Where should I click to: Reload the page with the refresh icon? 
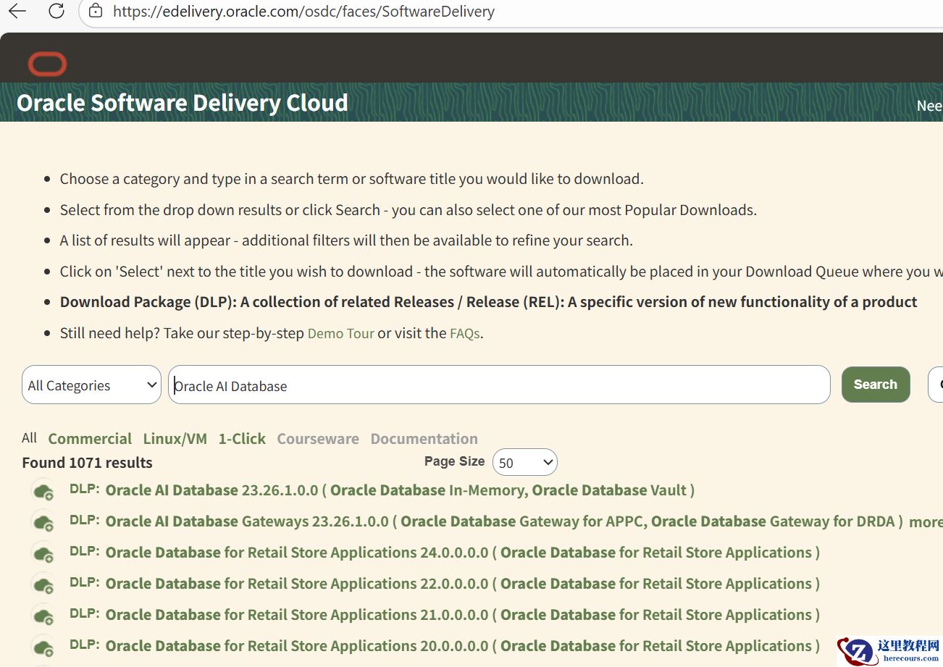[56, 11]
